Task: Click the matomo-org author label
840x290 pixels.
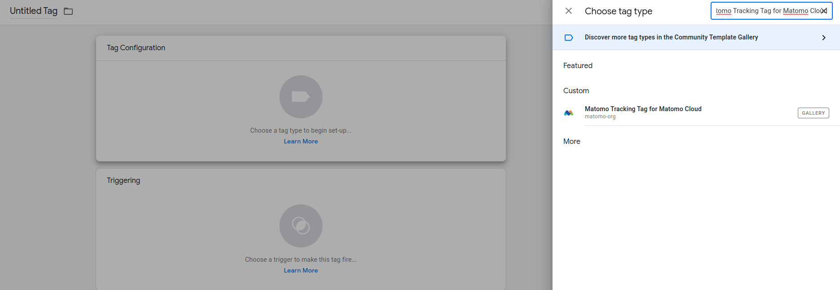Action: (600, 117)
